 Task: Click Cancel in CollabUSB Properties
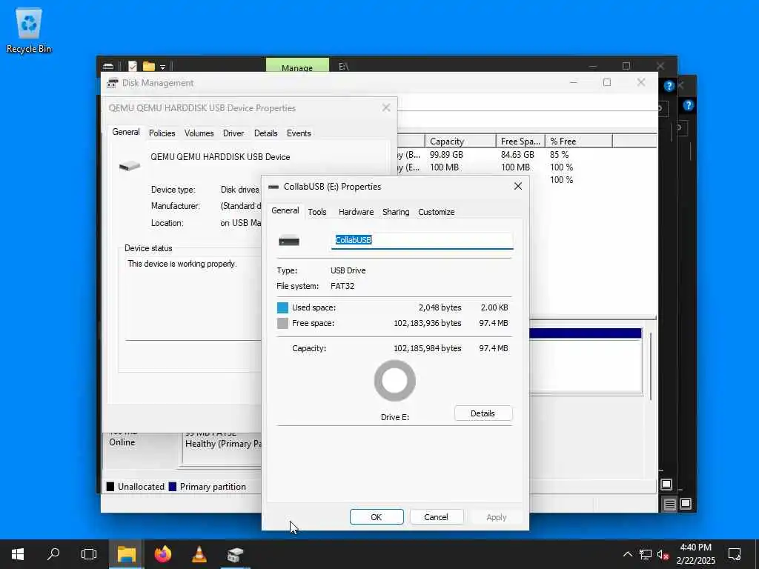(436, 516)
